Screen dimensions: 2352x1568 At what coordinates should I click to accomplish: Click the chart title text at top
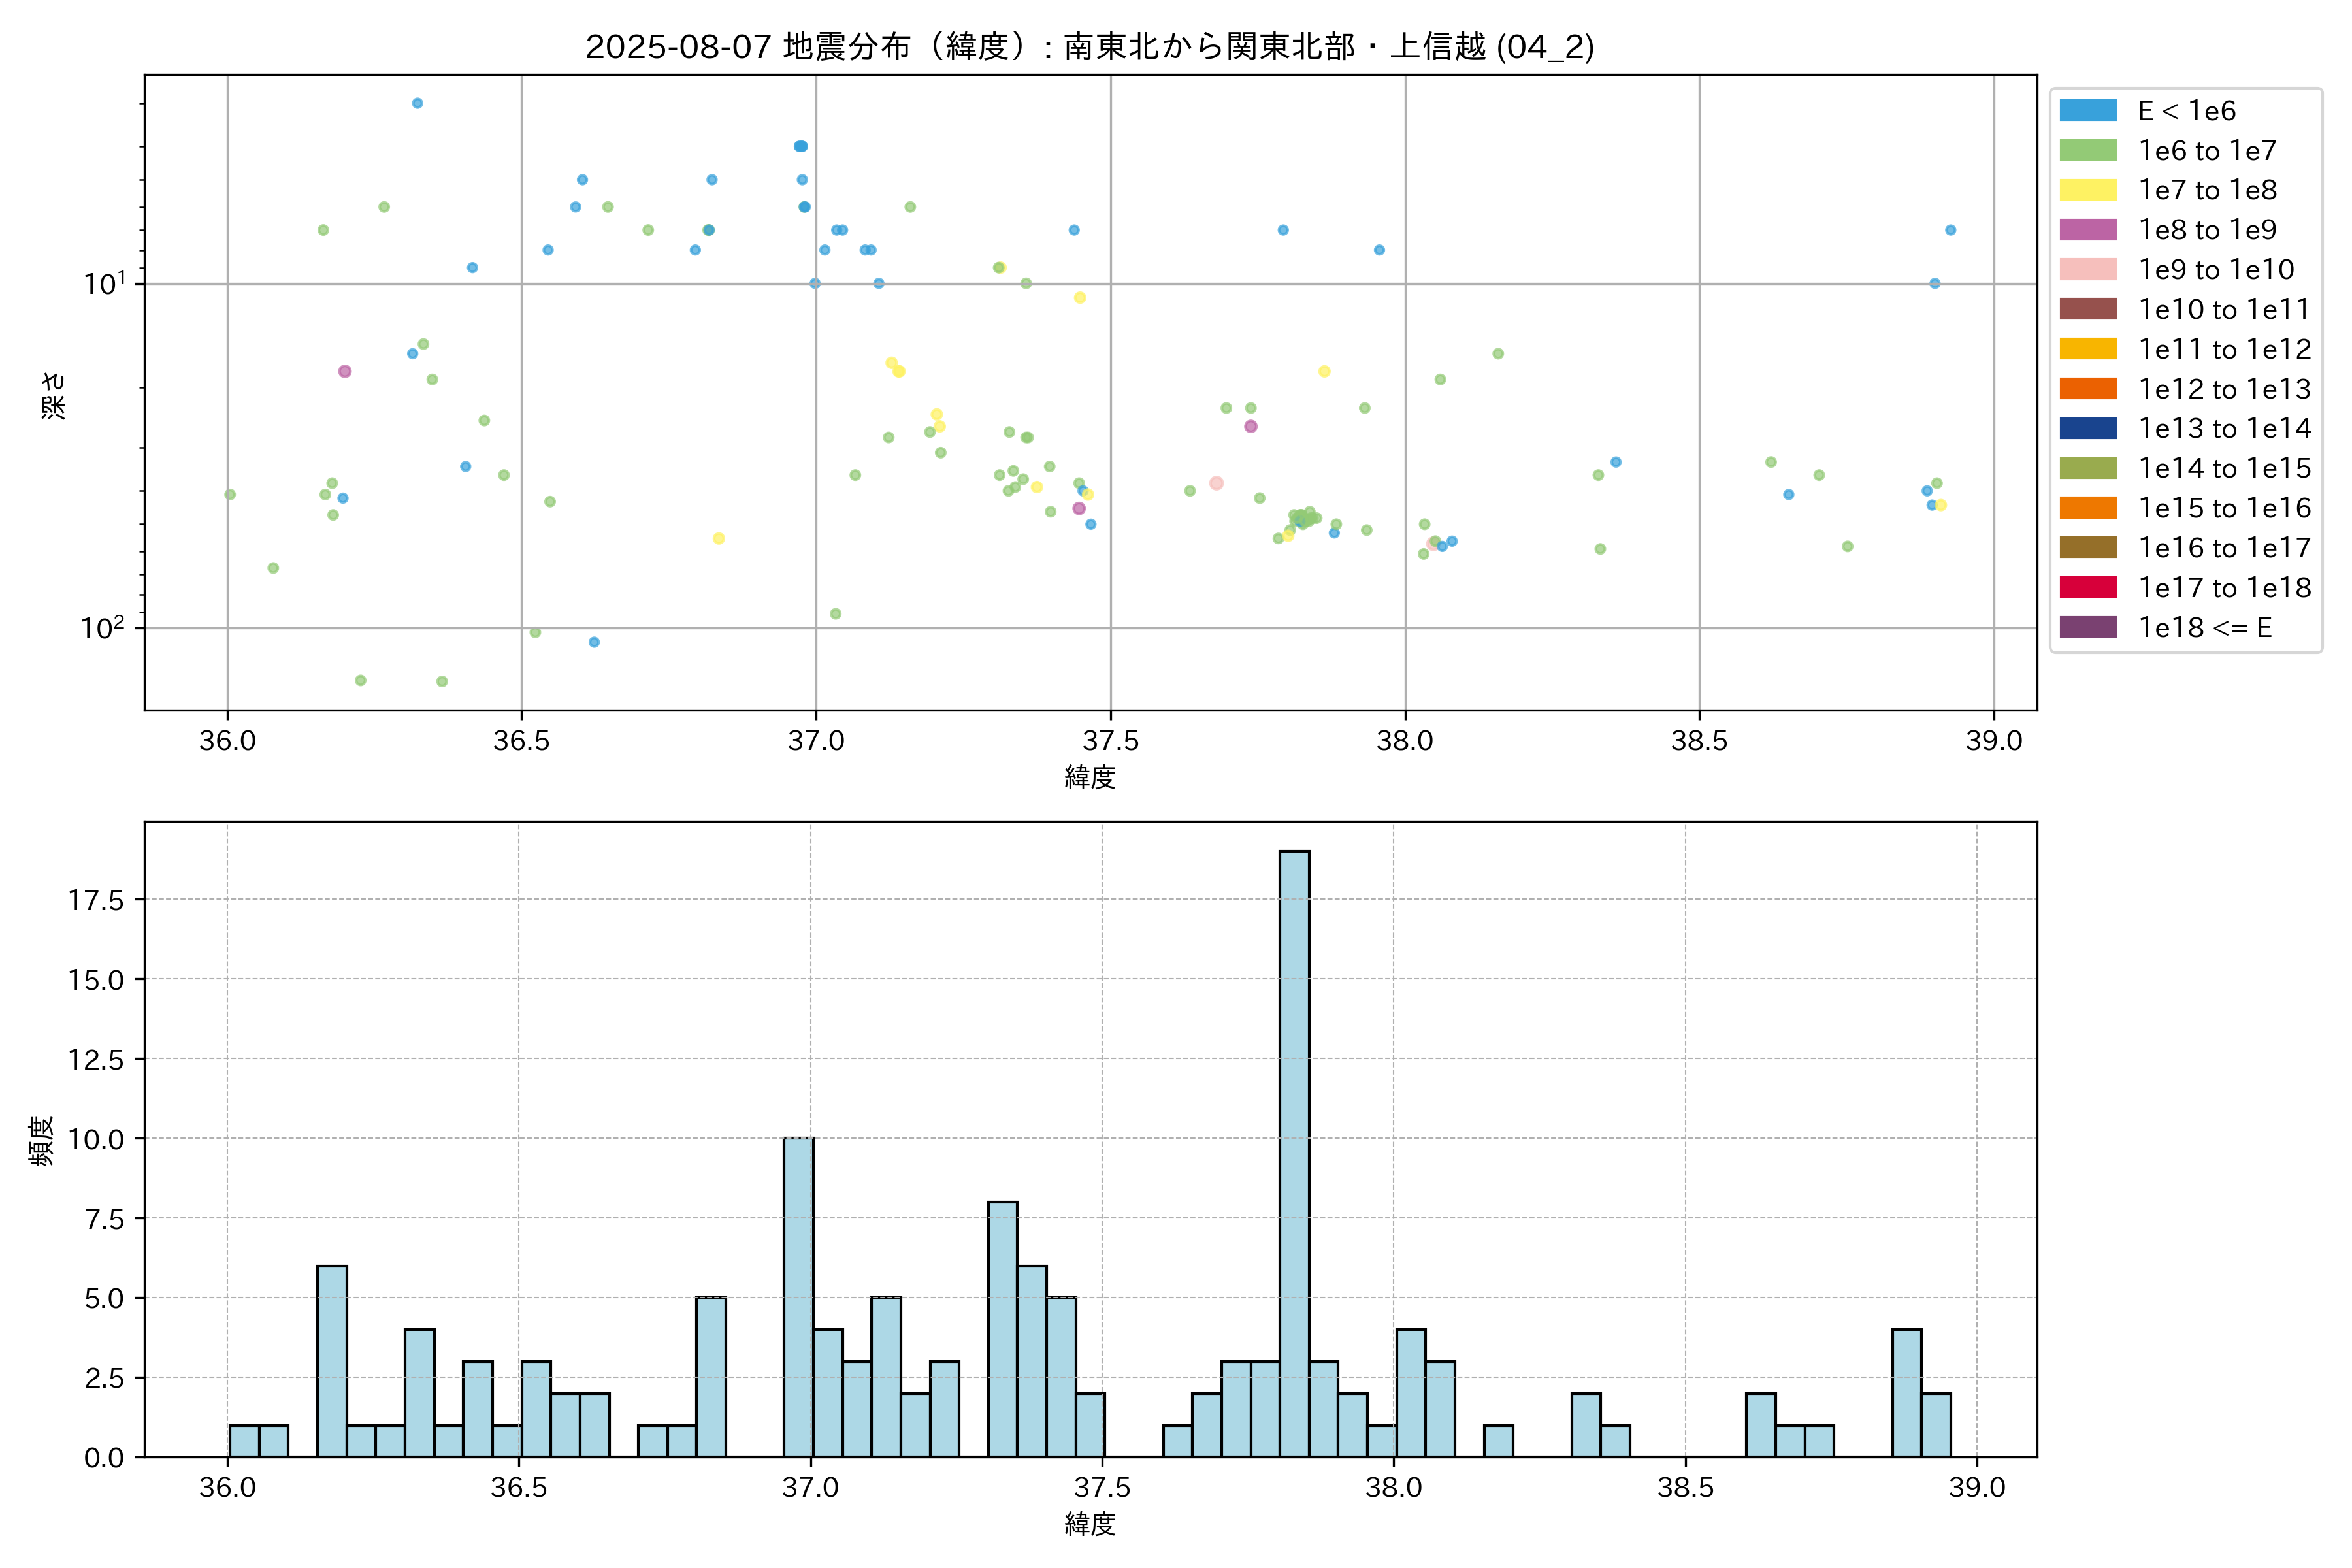tap(1089, 46)
